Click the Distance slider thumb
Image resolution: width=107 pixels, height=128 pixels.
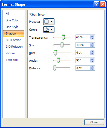point(55,68)
